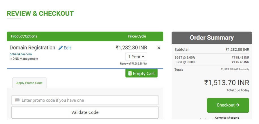Select the Apply Promo Code tab

[x=29, y=83]
